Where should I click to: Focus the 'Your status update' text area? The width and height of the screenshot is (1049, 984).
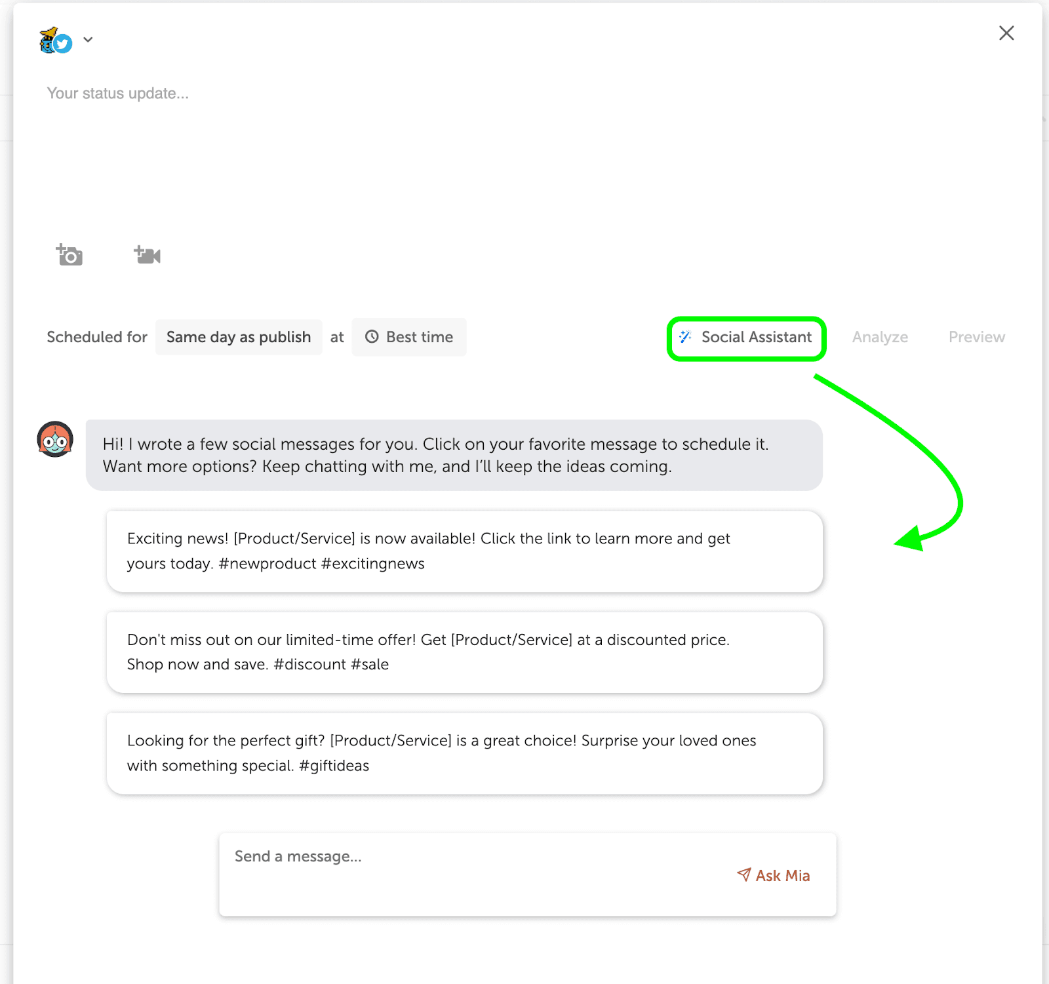click(x=459, y=144)
